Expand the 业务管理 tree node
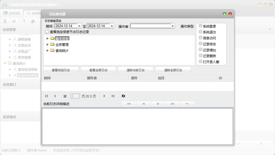The width and height of the screenshot is (275, 155). (48, 45)
